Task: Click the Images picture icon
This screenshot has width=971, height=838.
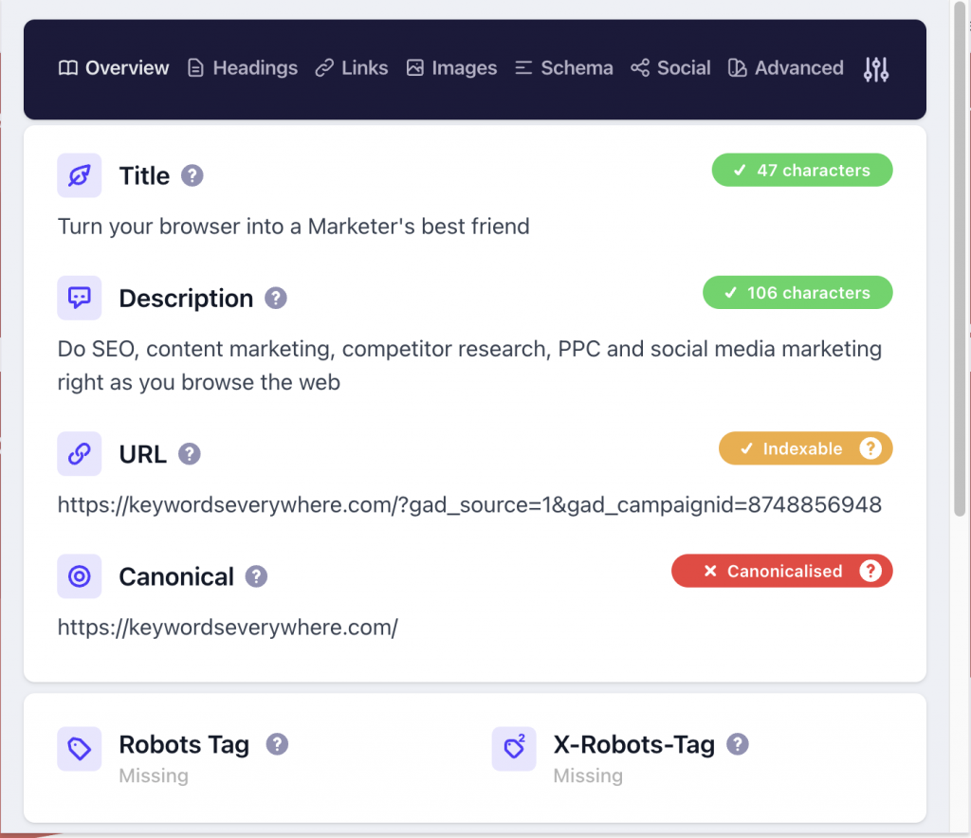Action: click(x=415, y=68)
